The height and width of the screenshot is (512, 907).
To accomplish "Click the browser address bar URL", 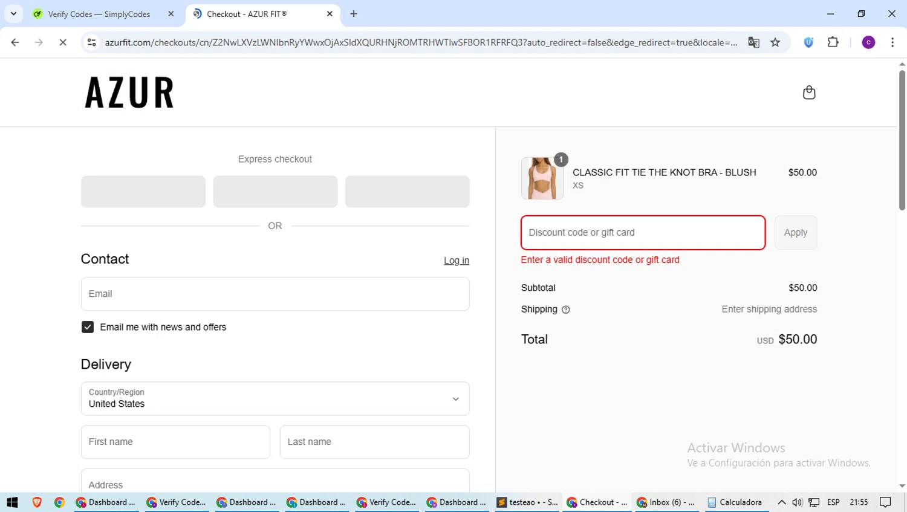I will (x=421, y=42).
